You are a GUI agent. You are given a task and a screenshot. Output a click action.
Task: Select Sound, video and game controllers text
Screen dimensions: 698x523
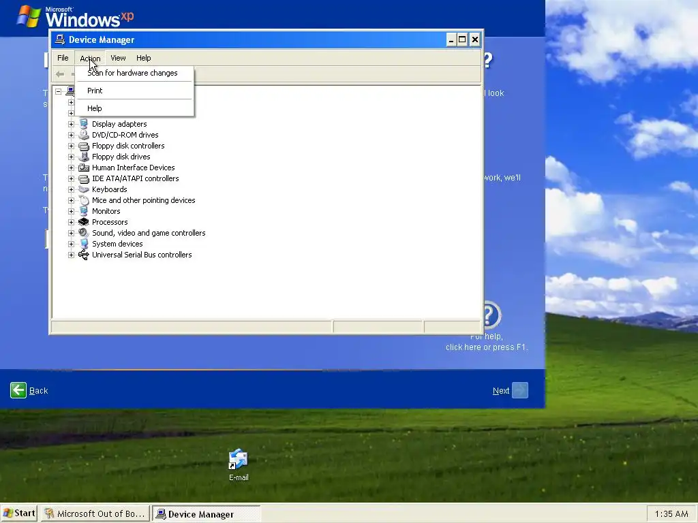149,233
